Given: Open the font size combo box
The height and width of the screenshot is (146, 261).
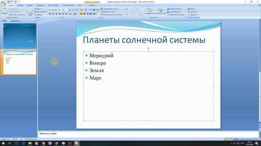Looking at the screenshot, I should tap(65, 10).
